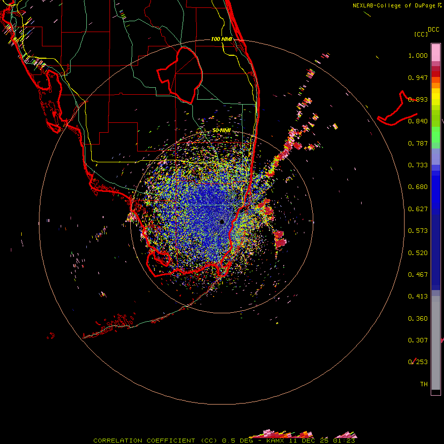Click the [CC] unit label
This screenshot has width=444, height=444.
[x=421, y=34]
